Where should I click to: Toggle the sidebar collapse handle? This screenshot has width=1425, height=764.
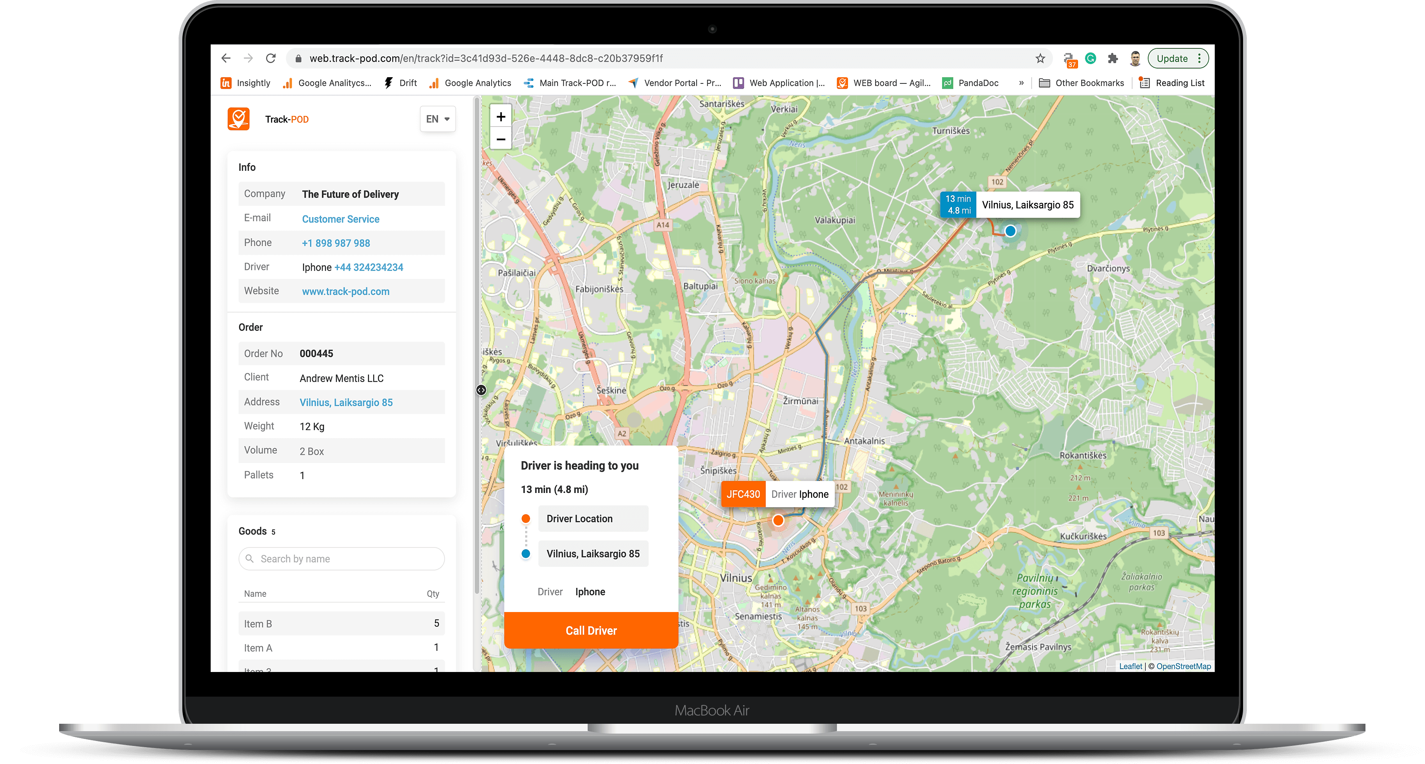coord(481,390)
